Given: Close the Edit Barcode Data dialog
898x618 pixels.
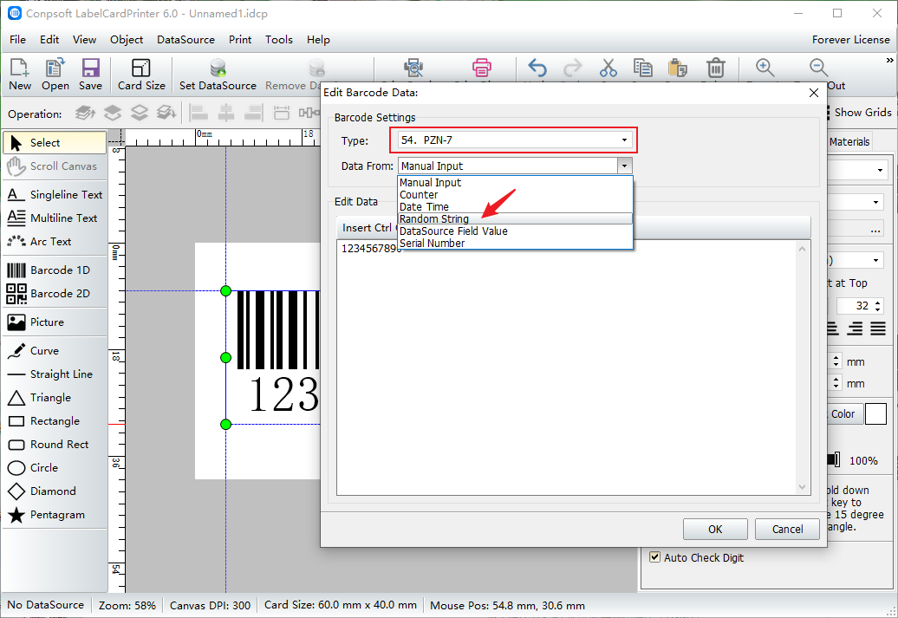Looking at the screenshot, I should (813, 93).
